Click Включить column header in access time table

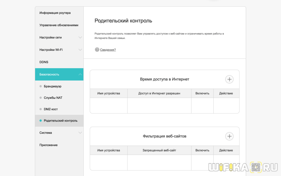click(202, 94)
